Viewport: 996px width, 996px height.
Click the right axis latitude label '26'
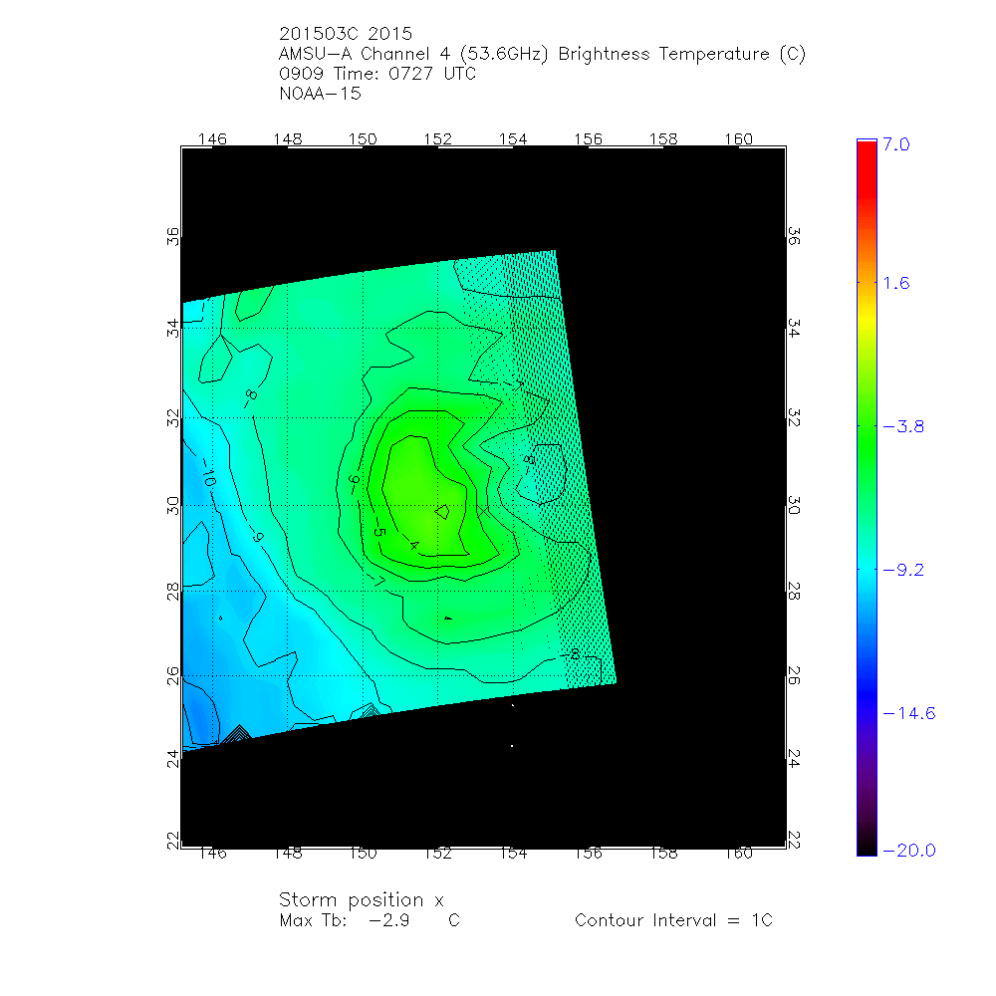[794, 675]
